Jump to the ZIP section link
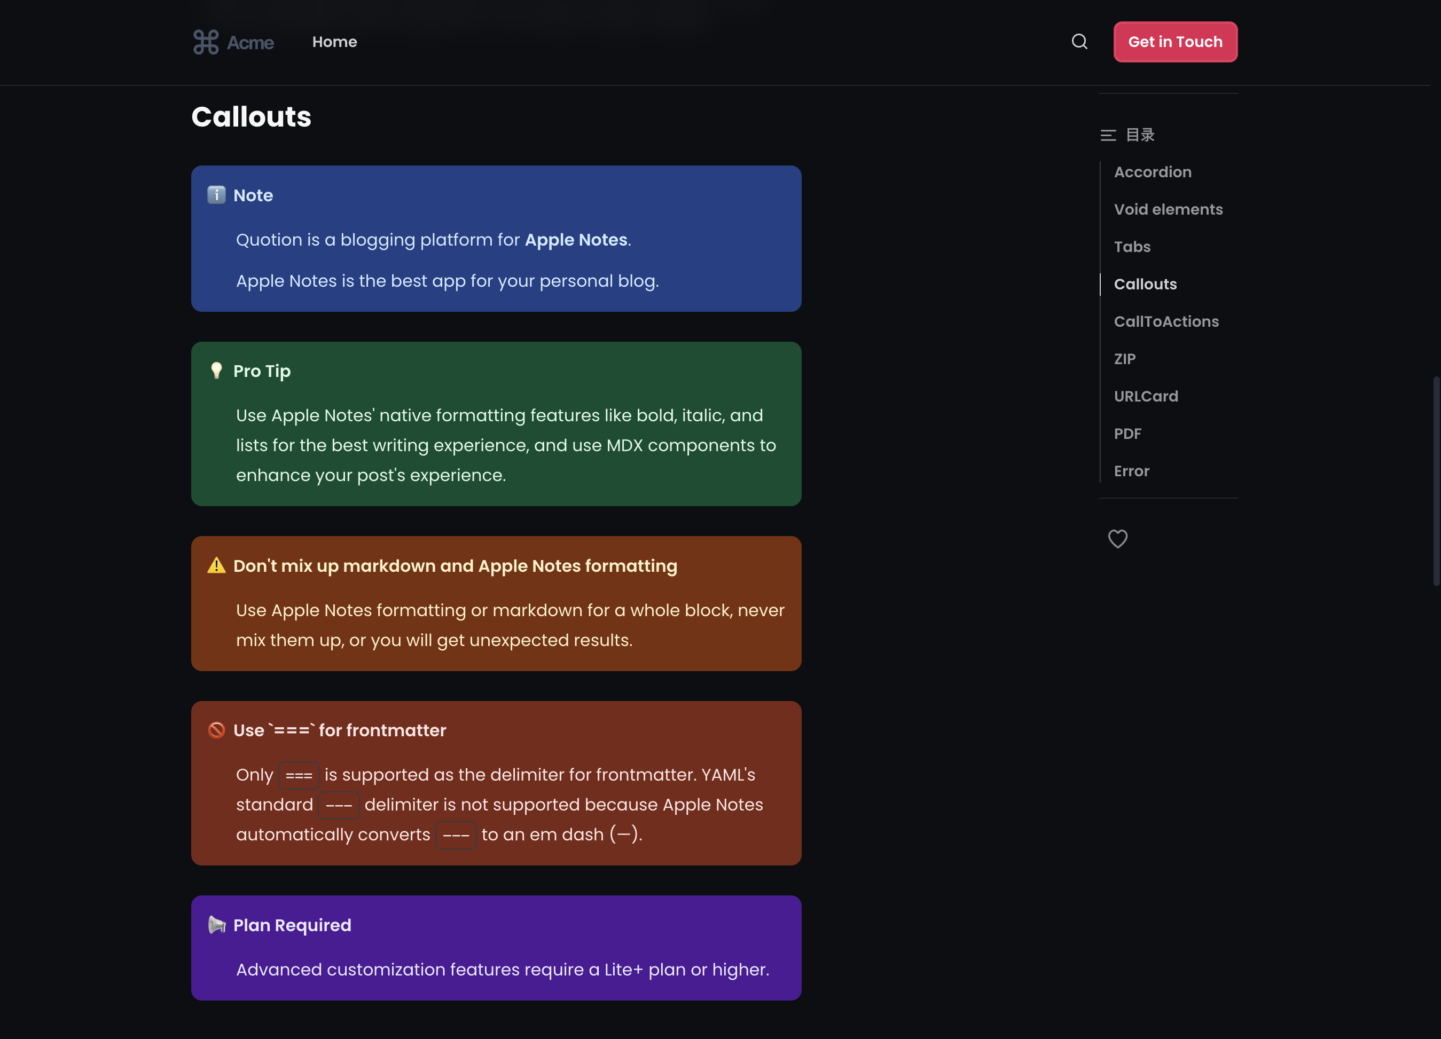 point(1125,359)
